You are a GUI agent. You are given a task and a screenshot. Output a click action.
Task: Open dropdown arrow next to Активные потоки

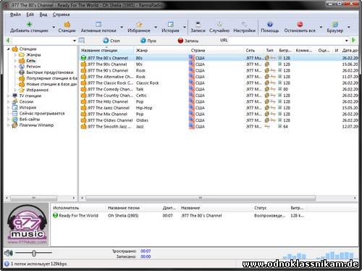[x=122, y=27]
